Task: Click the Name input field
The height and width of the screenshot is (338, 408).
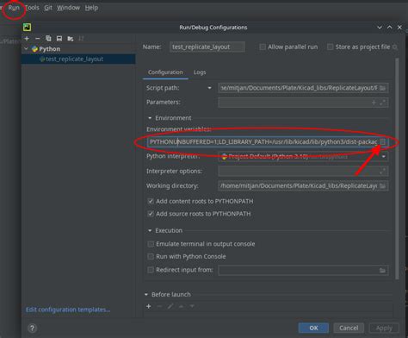Action: (x=207, y=47)
